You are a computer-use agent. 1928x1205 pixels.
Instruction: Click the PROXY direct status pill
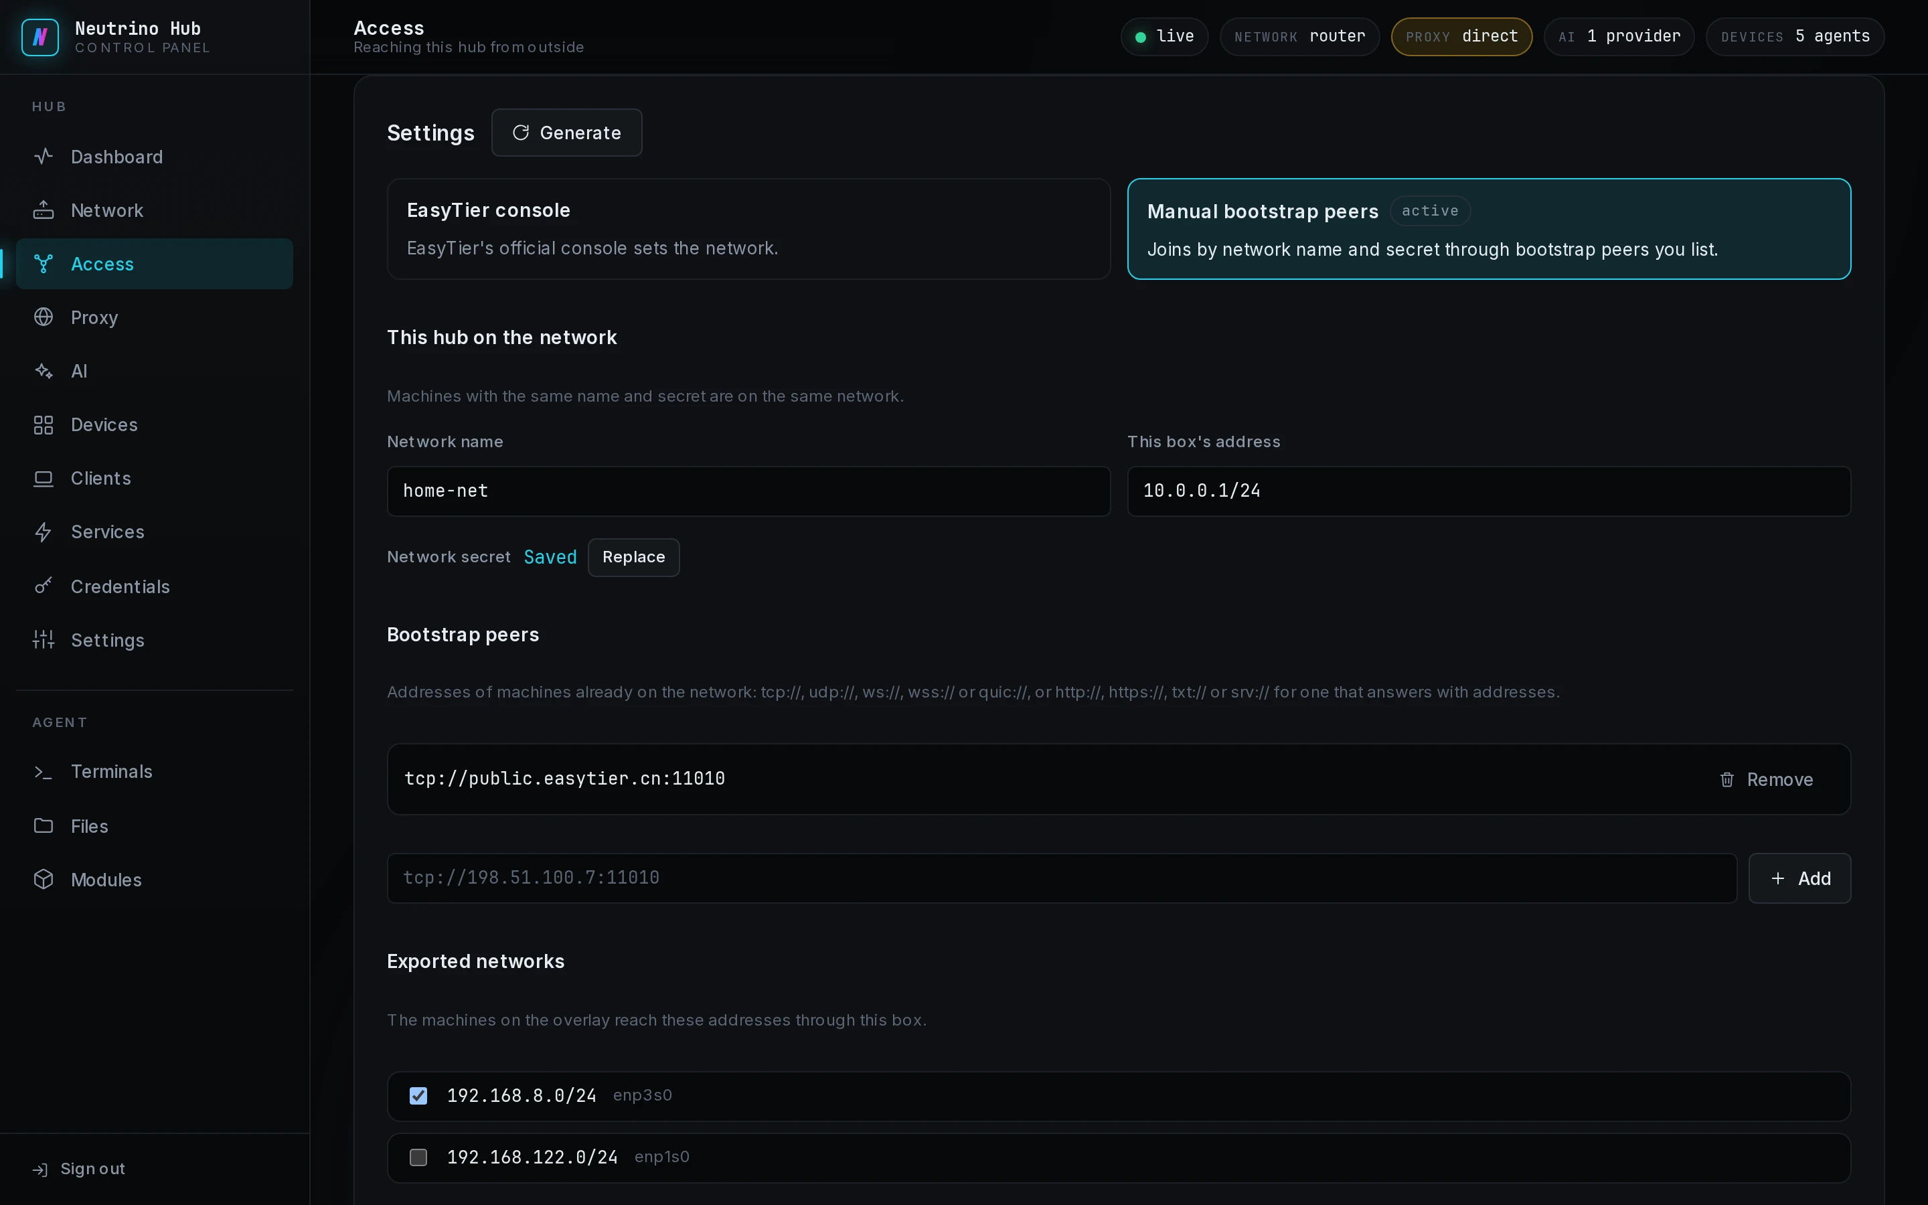[x=1461, y=37]
